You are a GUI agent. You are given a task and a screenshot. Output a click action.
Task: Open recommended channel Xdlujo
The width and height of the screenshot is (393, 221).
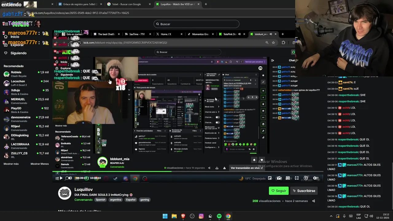click(x=26, y=92)
